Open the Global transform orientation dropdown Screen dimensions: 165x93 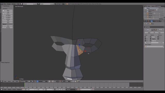[45, 81]
